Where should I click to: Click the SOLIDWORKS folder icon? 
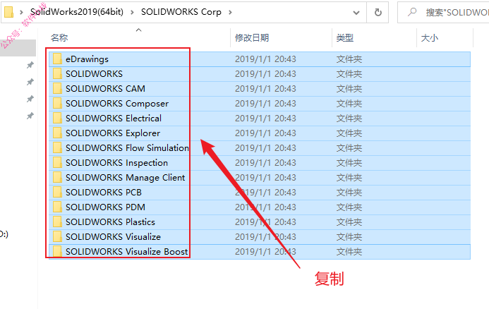click(57, 73)
